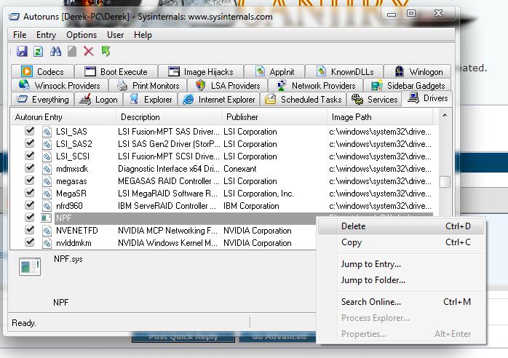Select Search Online in context menu
Viewport: 508px width, 358px height.
(x=401, y=302)
